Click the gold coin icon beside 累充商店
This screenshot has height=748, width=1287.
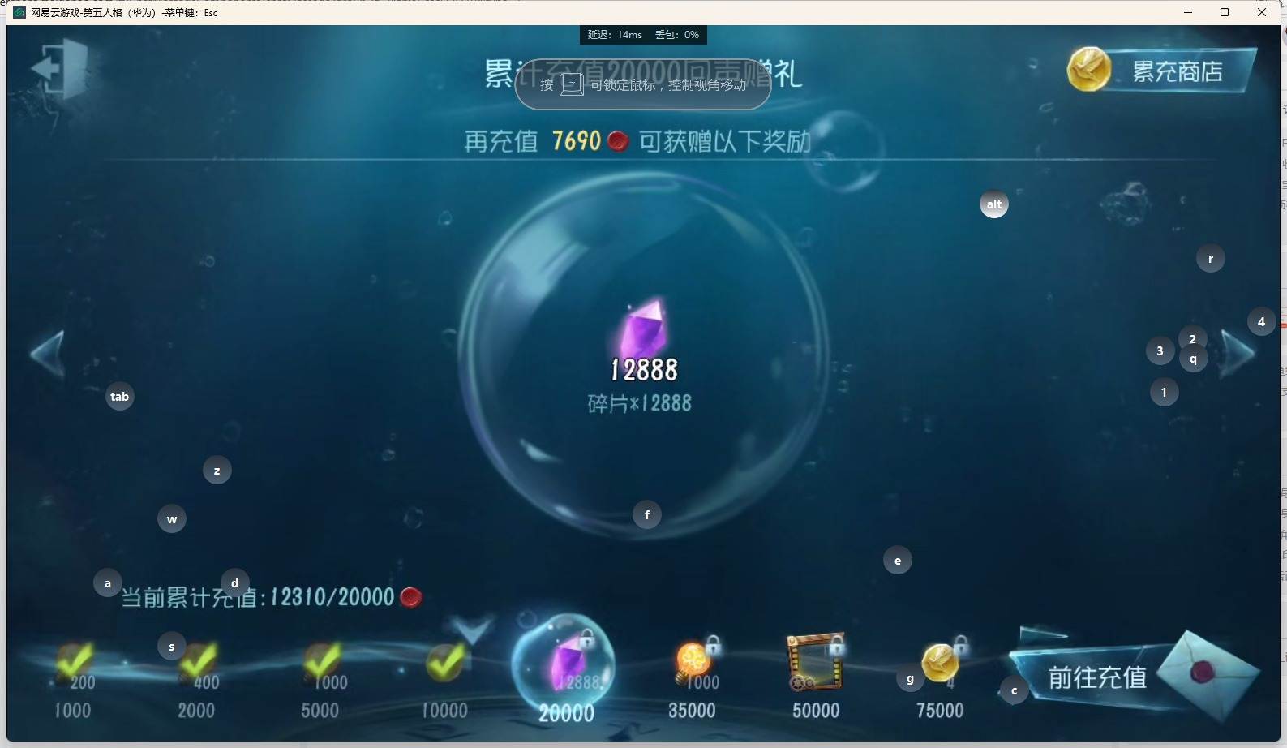click(x=1088, y=69)
